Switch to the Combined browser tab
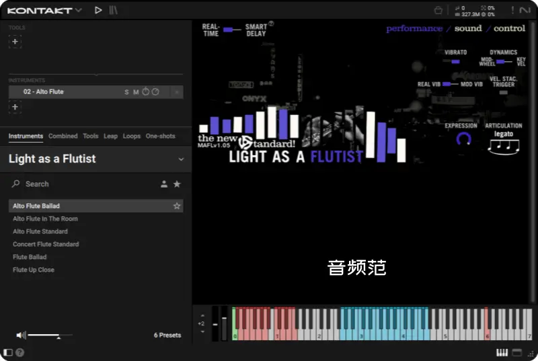The image size is (538, 361). pyautogui.click(x=63, y=136)
